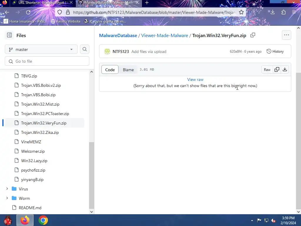Select Trojan.VBS.Bolbi.v2.zip file
The image size is (301, 226).
pyautogui.click(x=41, y=85)
